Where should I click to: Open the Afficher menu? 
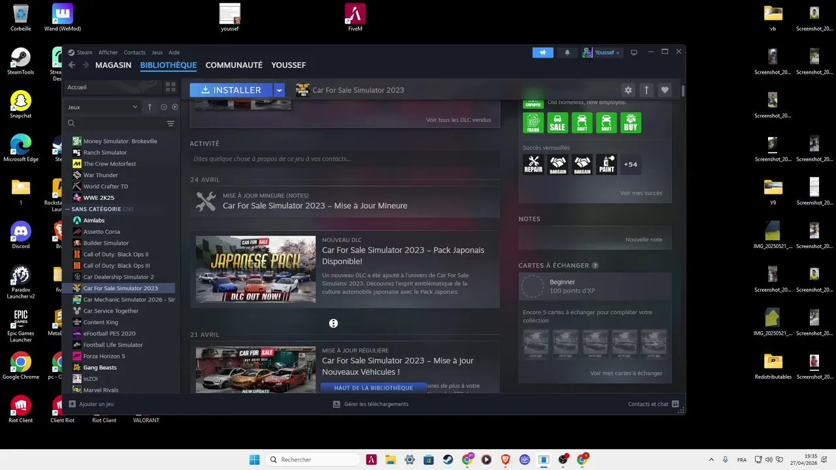point(108,52)
